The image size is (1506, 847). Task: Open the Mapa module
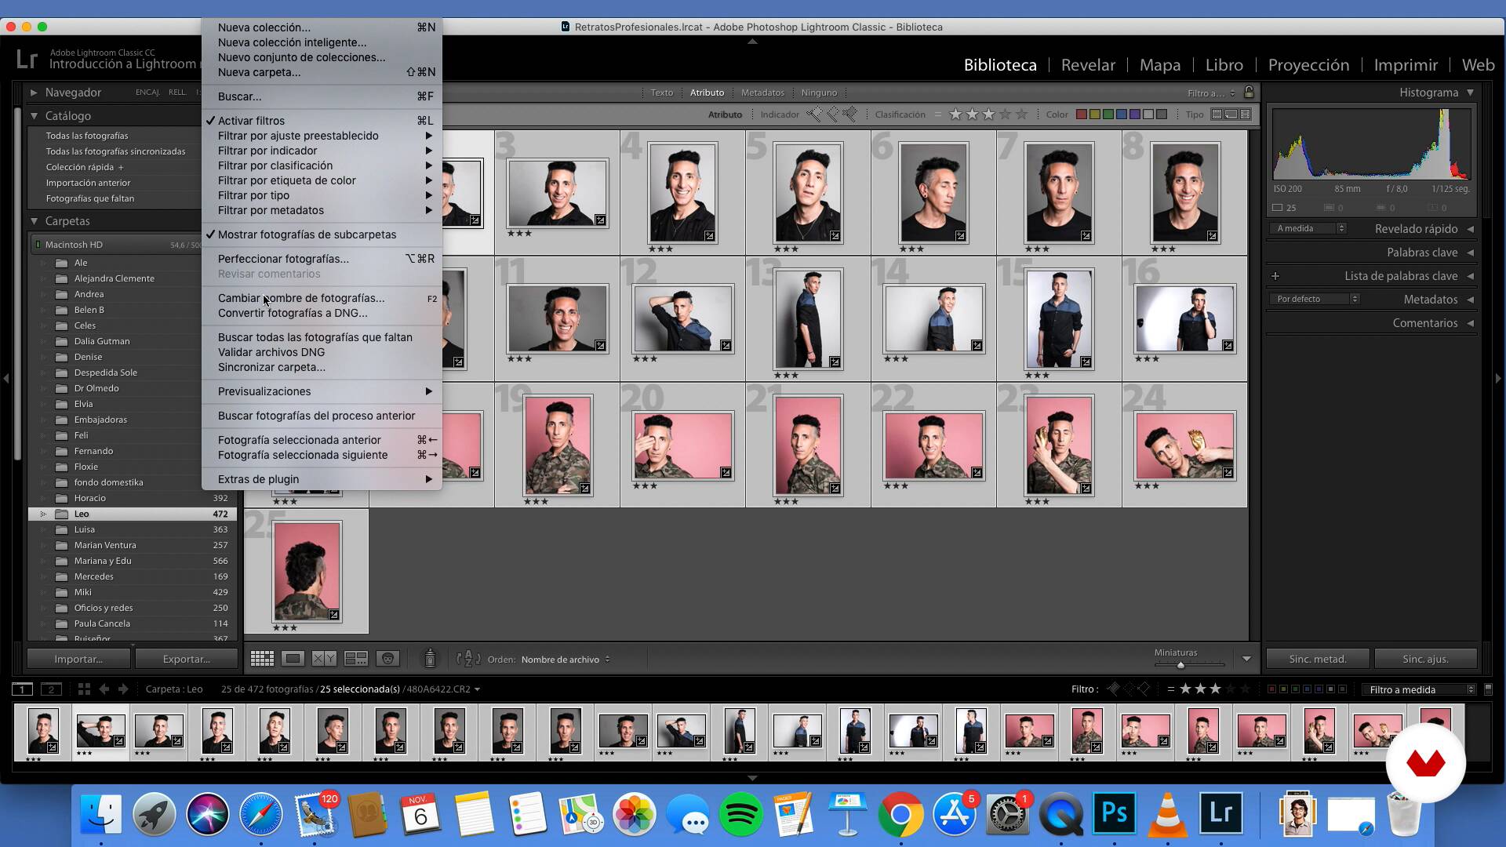click(x=1159, y=65)
